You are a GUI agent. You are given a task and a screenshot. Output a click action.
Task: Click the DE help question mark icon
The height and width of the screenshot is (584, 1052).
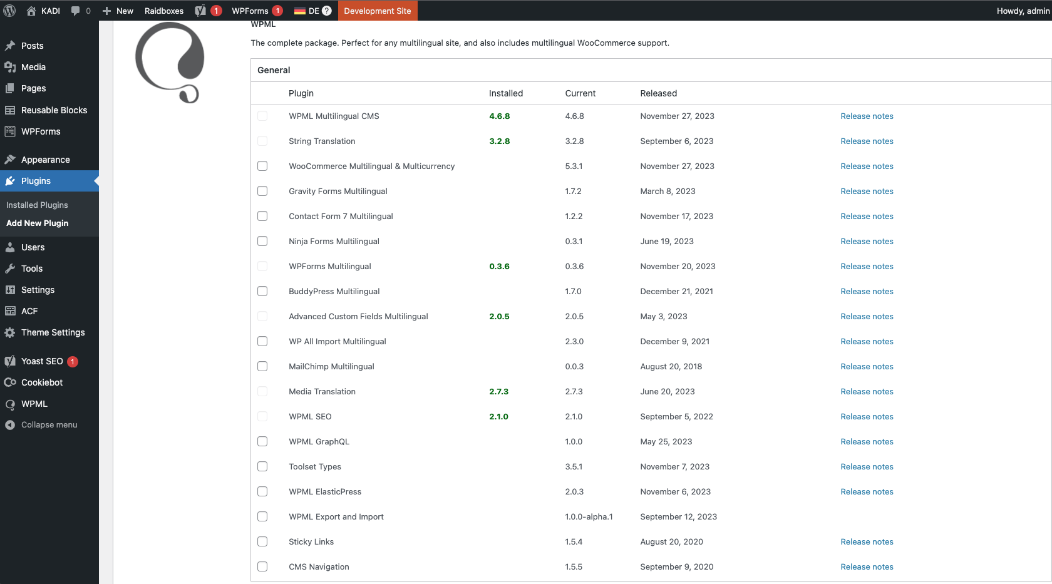(x=327, y=11)
